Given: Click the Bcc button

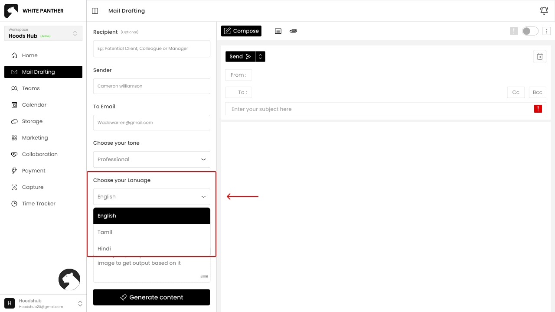Looking at the screenshot, I should 537,92.
